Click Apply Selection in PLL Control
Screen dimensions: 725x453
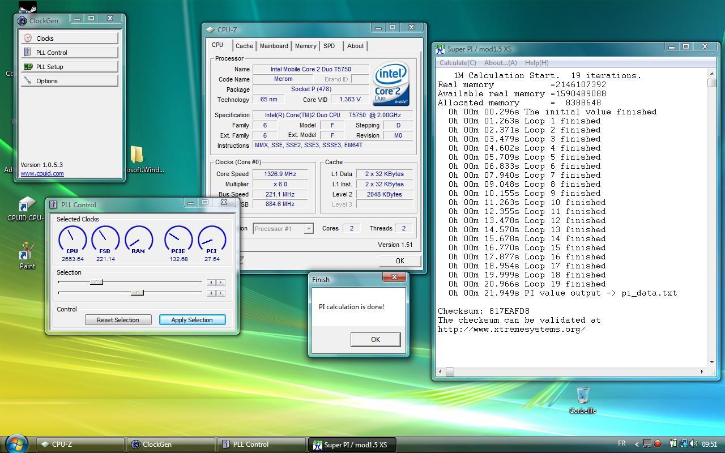click(x=192, y=320)
